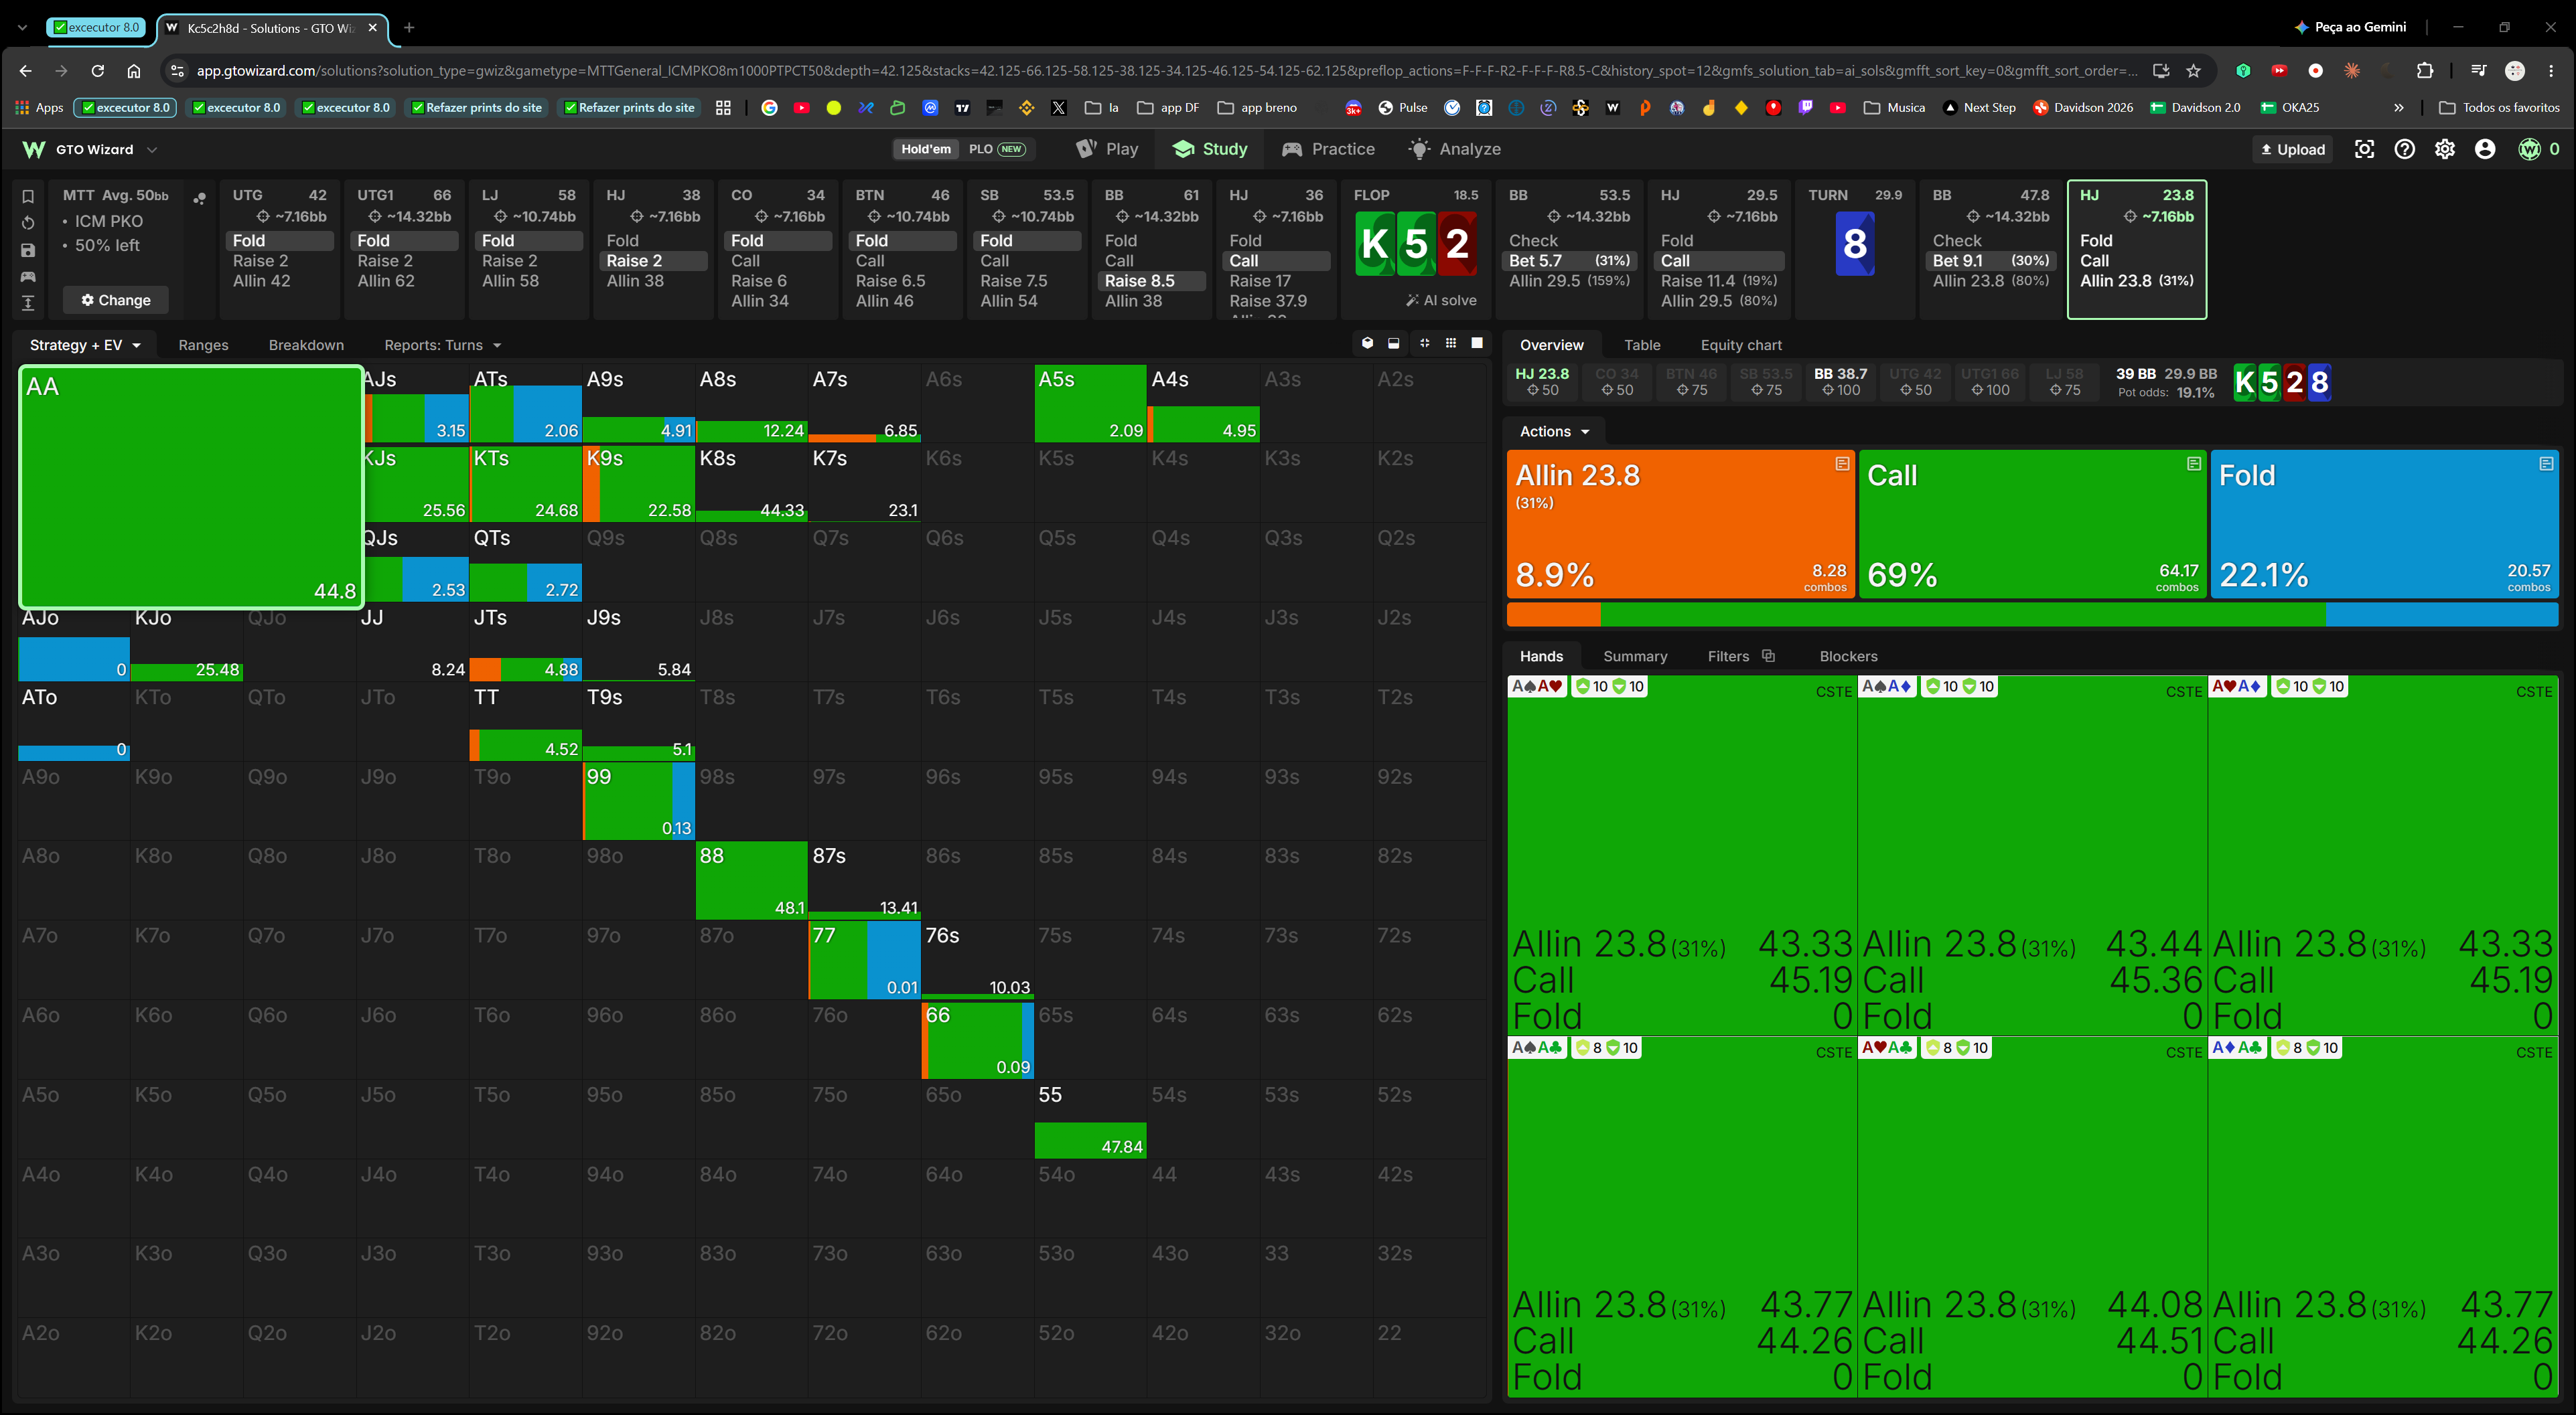
Task: Click the Upload button
Action: point(2293,150)
